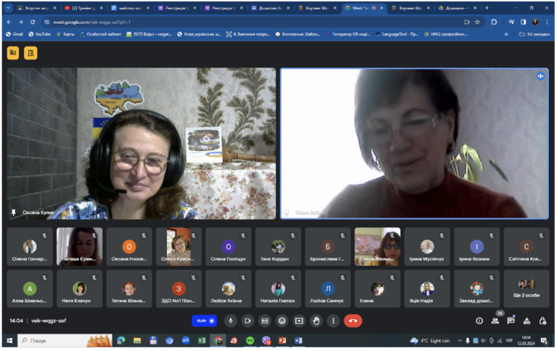Click the red leave call button
Image resolution: width=557 pixels, height=351 pixels.
click(x=352, y=321)
